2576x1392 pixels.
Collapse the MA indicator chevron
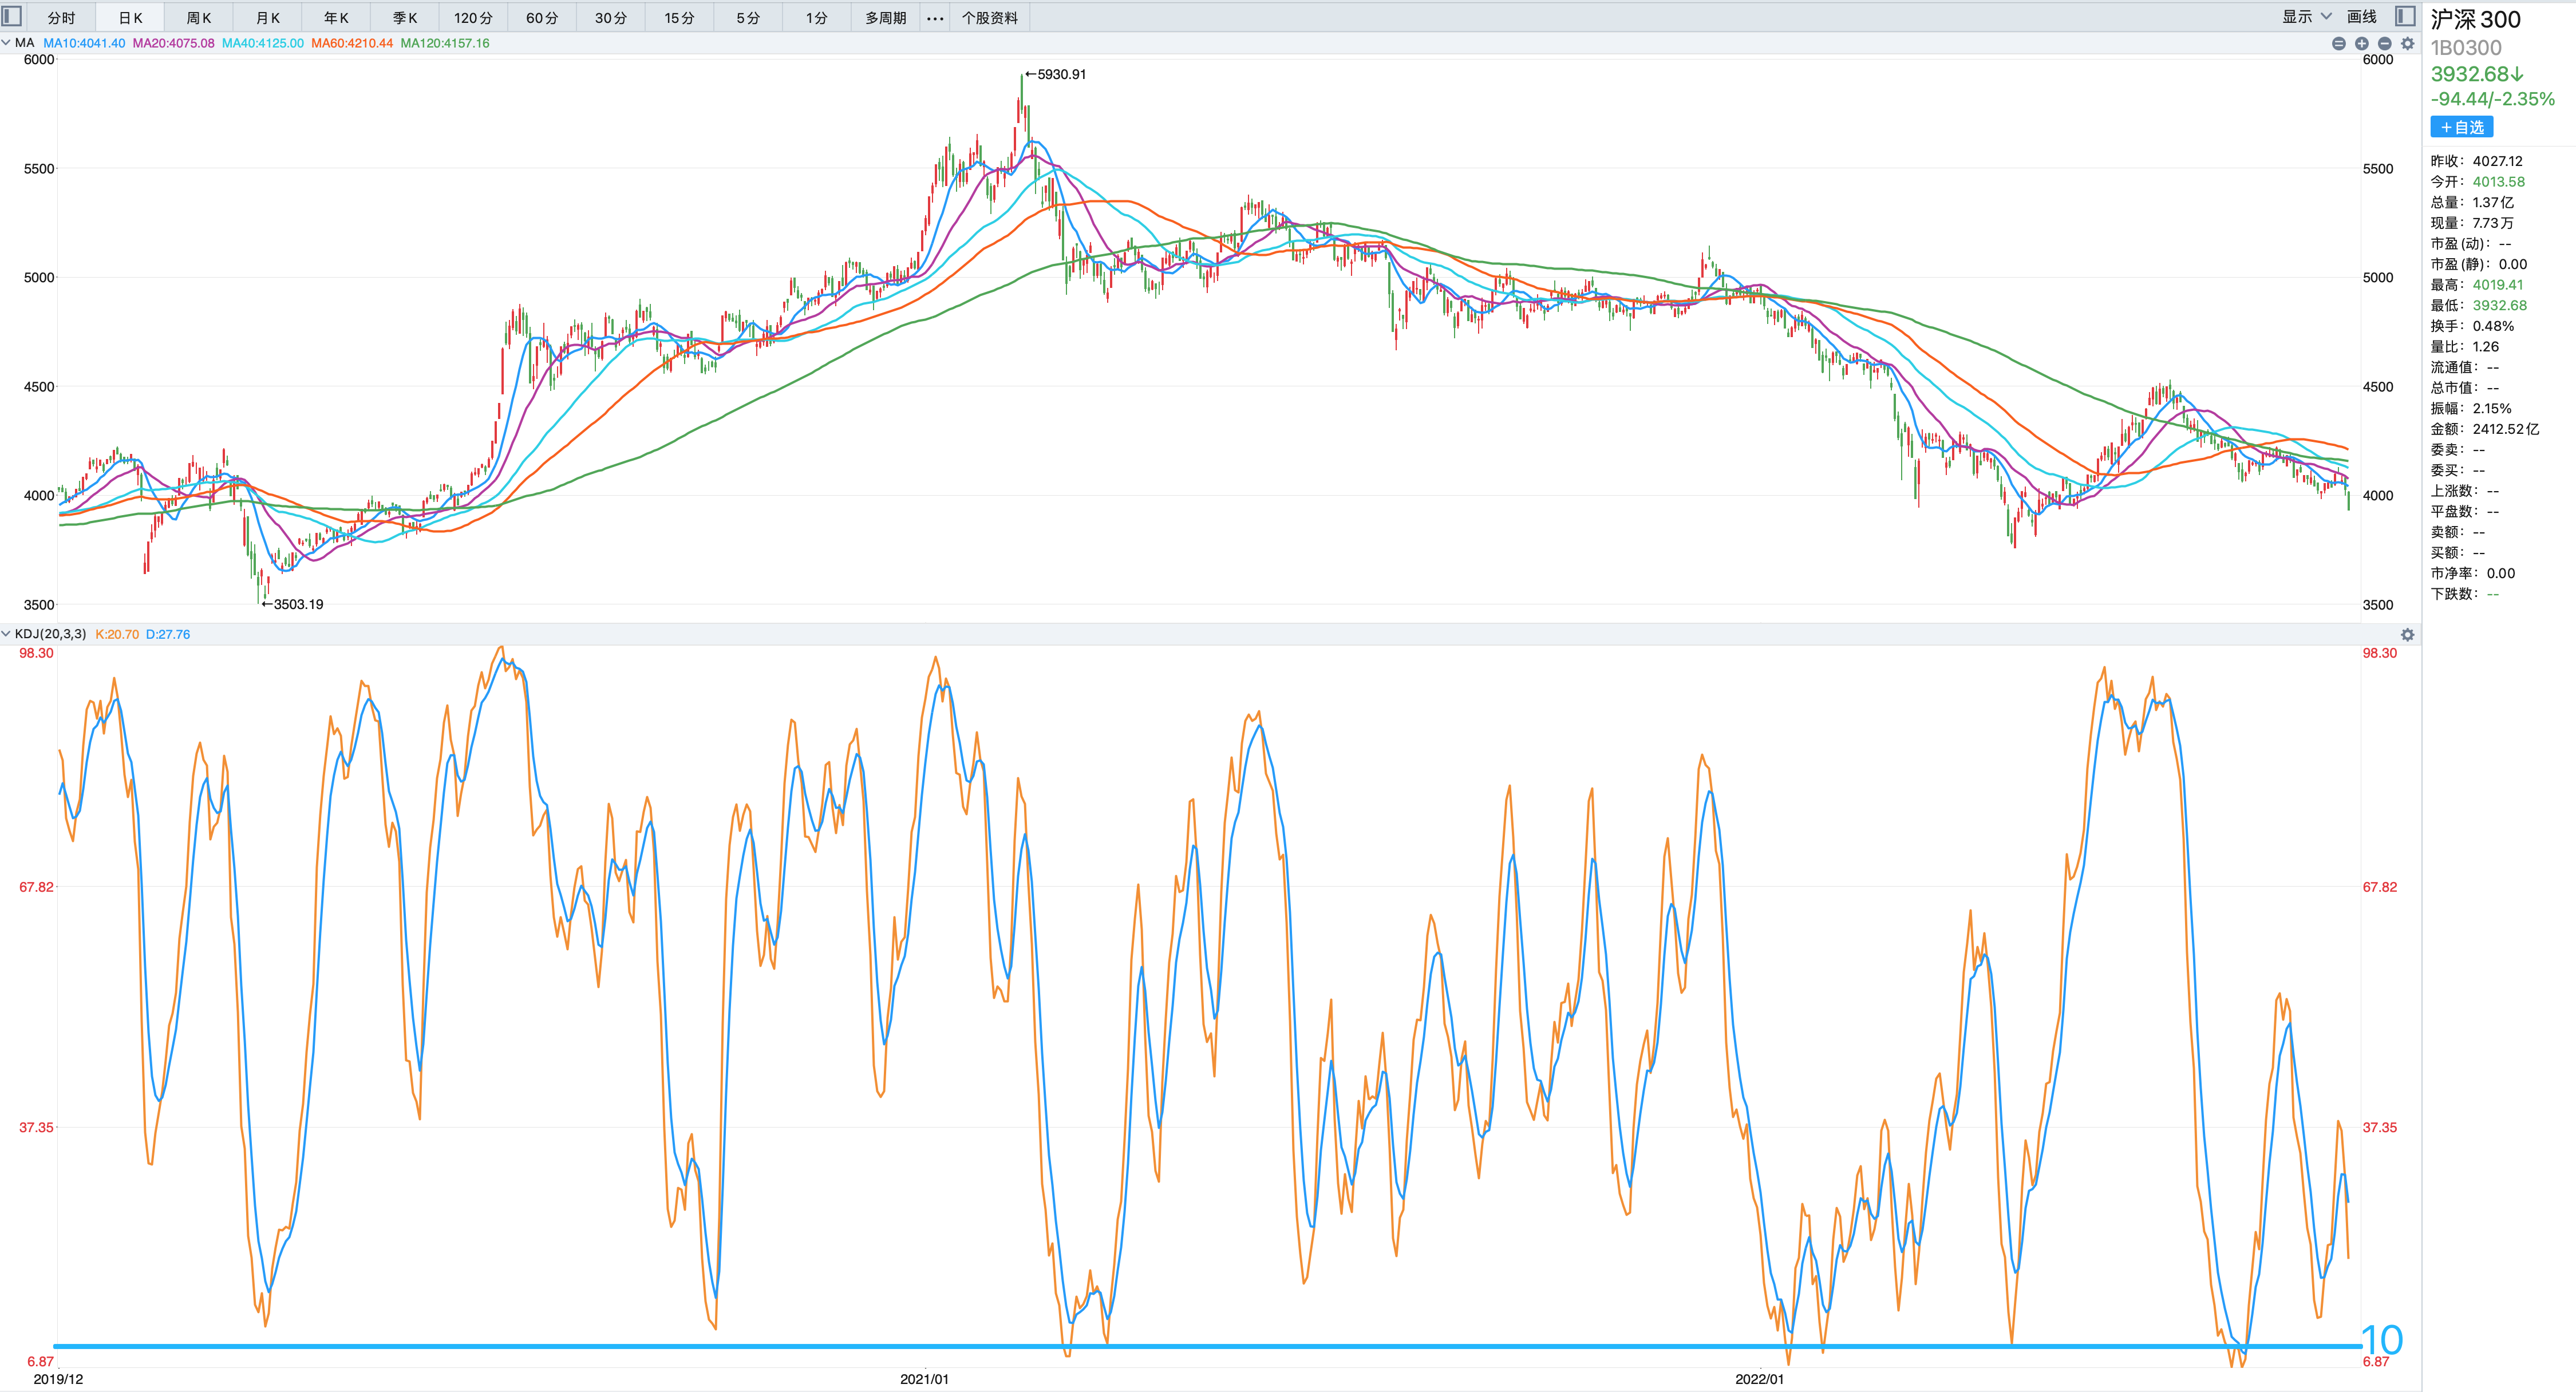point(7,43)
